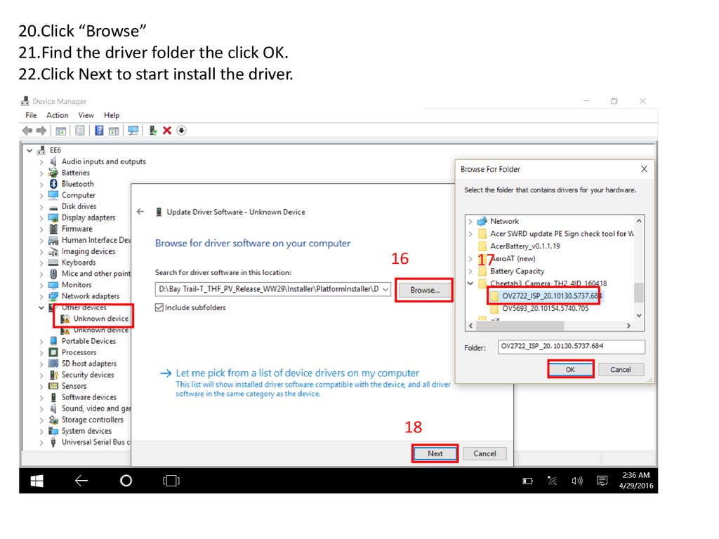The image size is (719, 539).
Task: Click the black down-arrow Disable device icon
Action: 182,131
